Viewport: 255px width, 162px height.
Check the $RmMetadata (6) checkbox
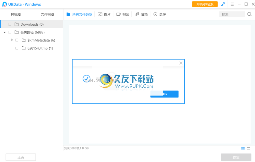(x=17, y=40)
